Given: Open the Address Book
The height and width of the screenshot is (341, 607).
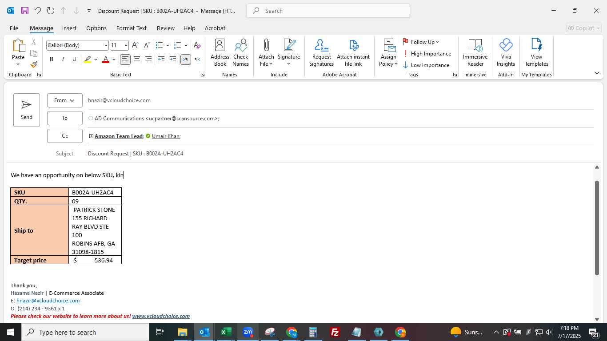Looking at the screenshot, I should (220, 52).
